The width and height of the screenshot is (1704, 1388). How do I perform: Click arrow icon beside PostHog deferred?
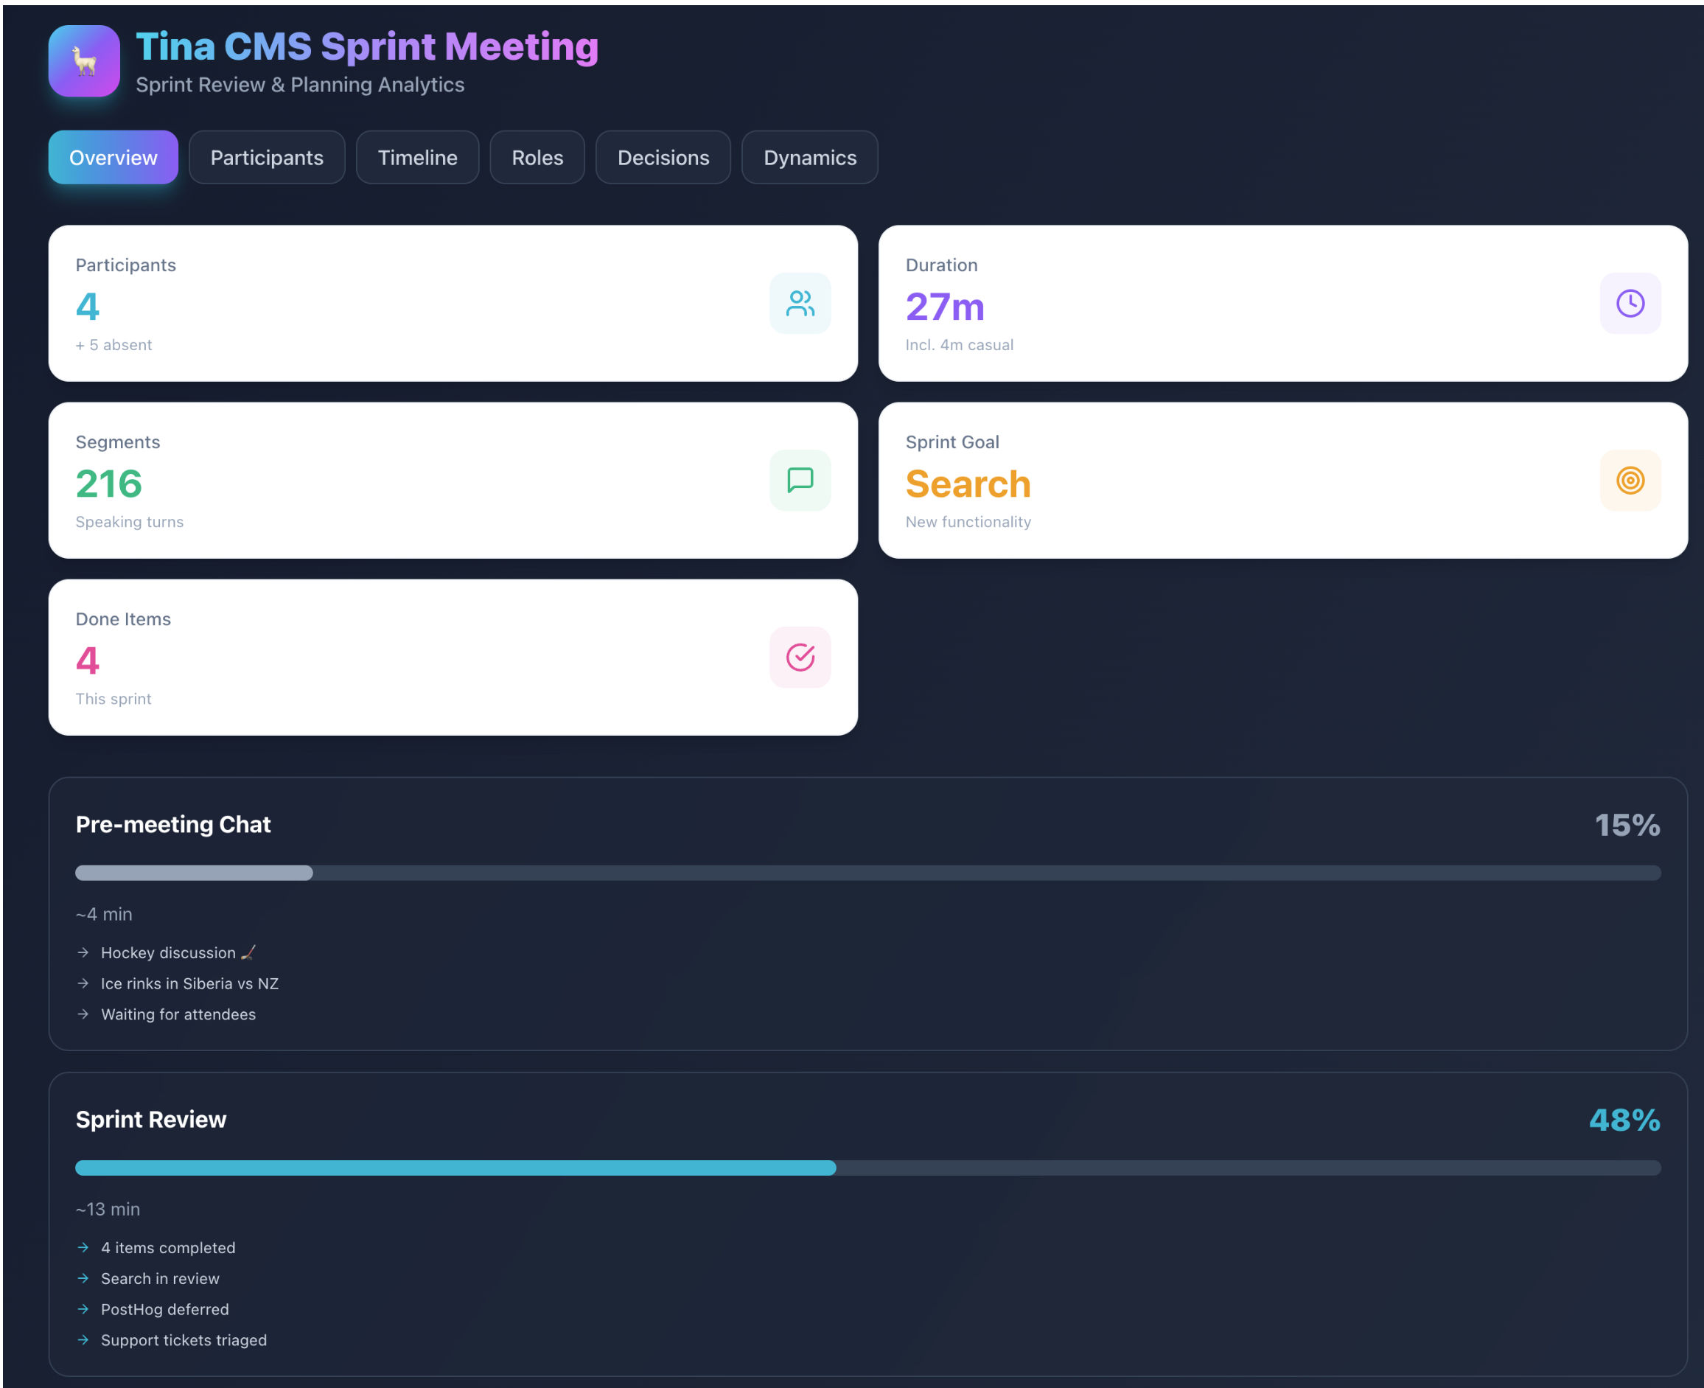pos(83,1309)
